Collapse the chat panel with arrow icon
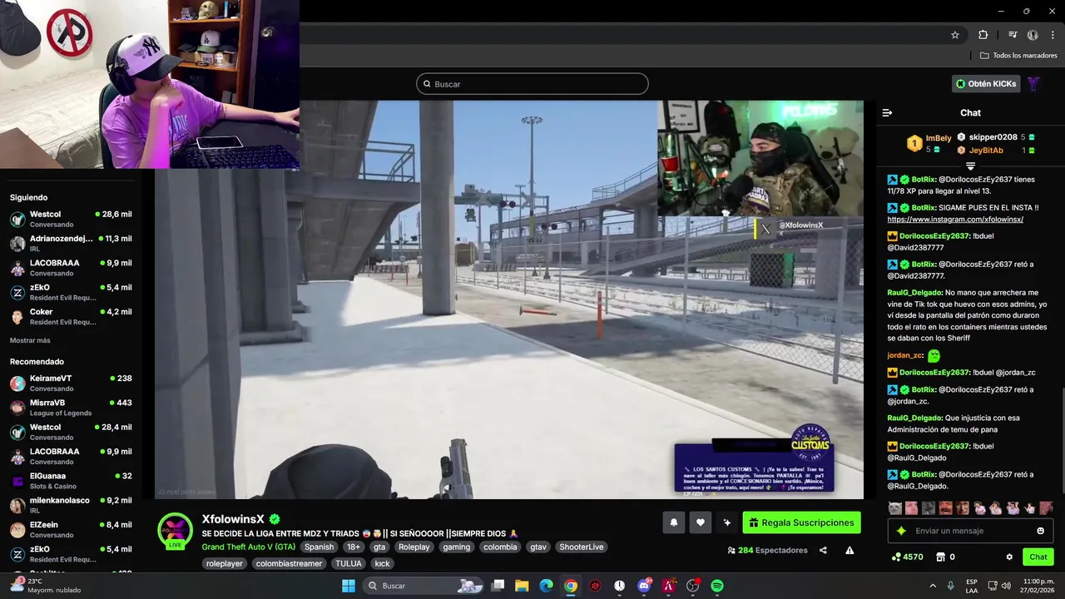This screenshot has height=599, width=1065. point(887,112)
